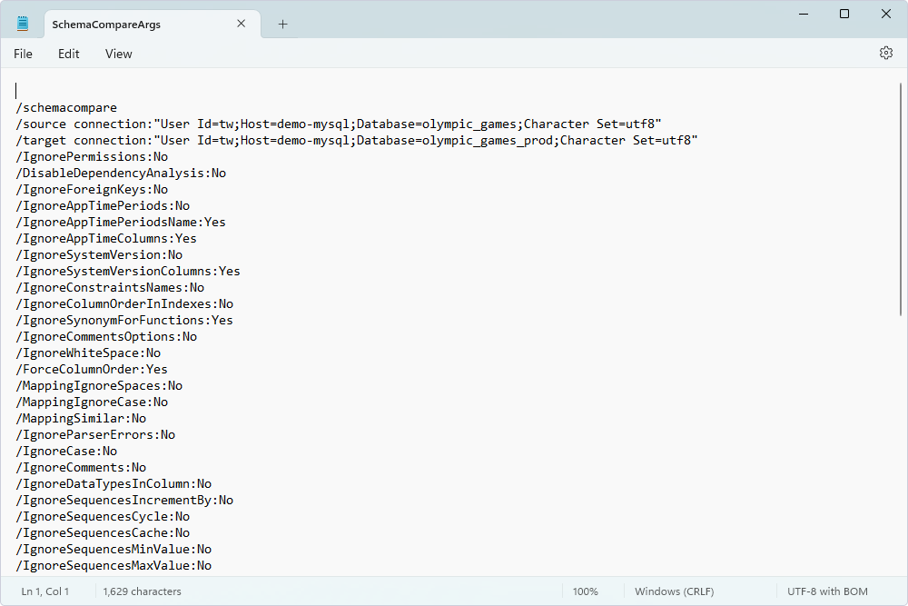Click the /IgnoreSystemVersionColumns:Yes line

click(x=128, y=271)
